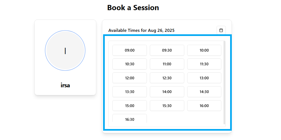
Task: Select the 09:30 time slot
Action: click(167, 50)
